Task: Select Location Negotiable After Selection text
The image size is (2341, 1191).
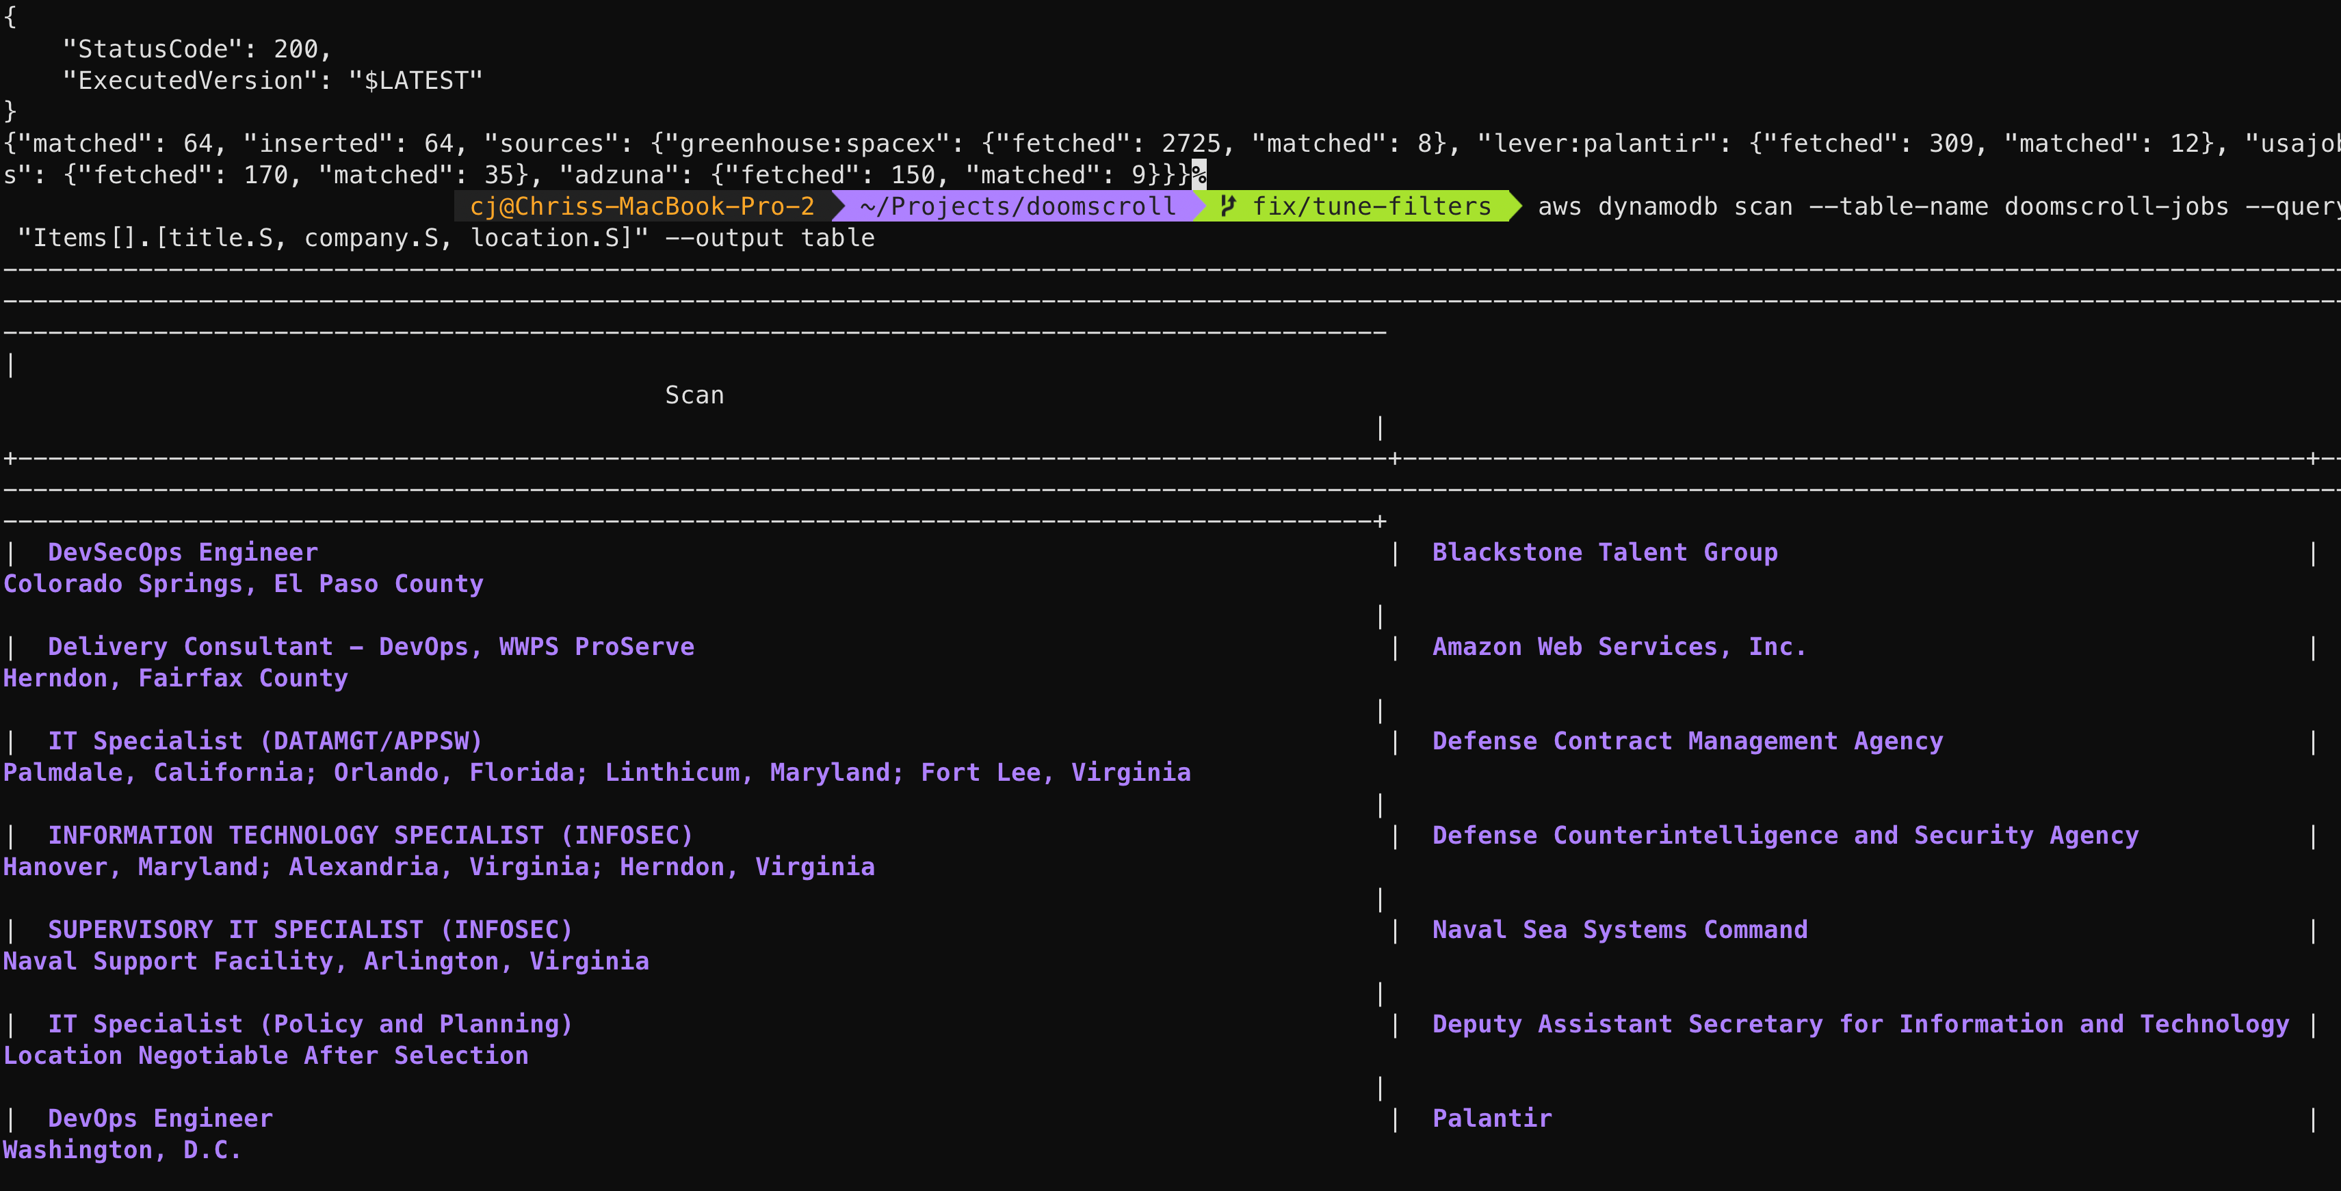Action: [x=266, y=1056]
